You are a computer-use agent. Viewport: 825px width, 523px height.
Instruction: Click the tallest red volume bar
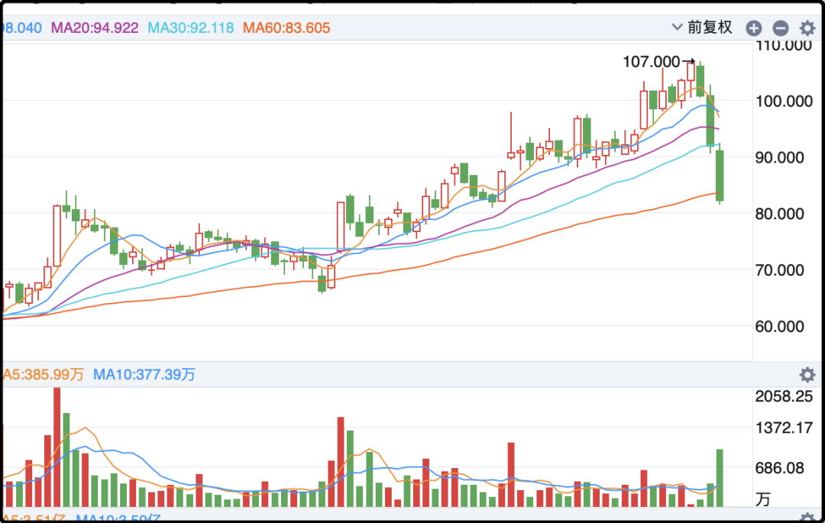pyautogui.click(x=57, y=447)
